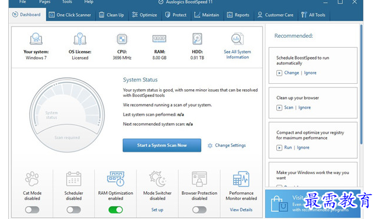
Task: Click the Change Settings gear icon
Action: pyautogui.click(x=210, y=146)
